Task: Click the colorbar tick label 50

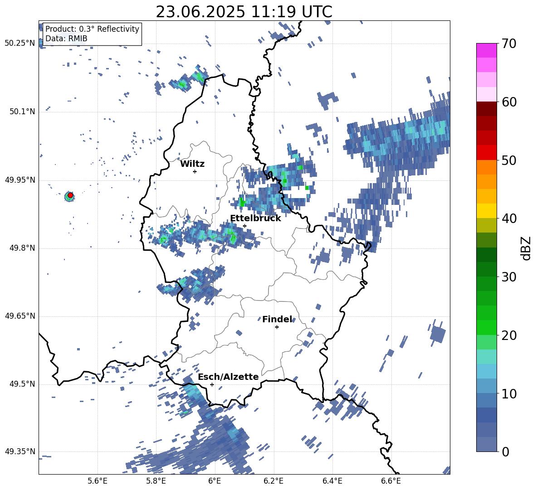Action: point(508,160)
